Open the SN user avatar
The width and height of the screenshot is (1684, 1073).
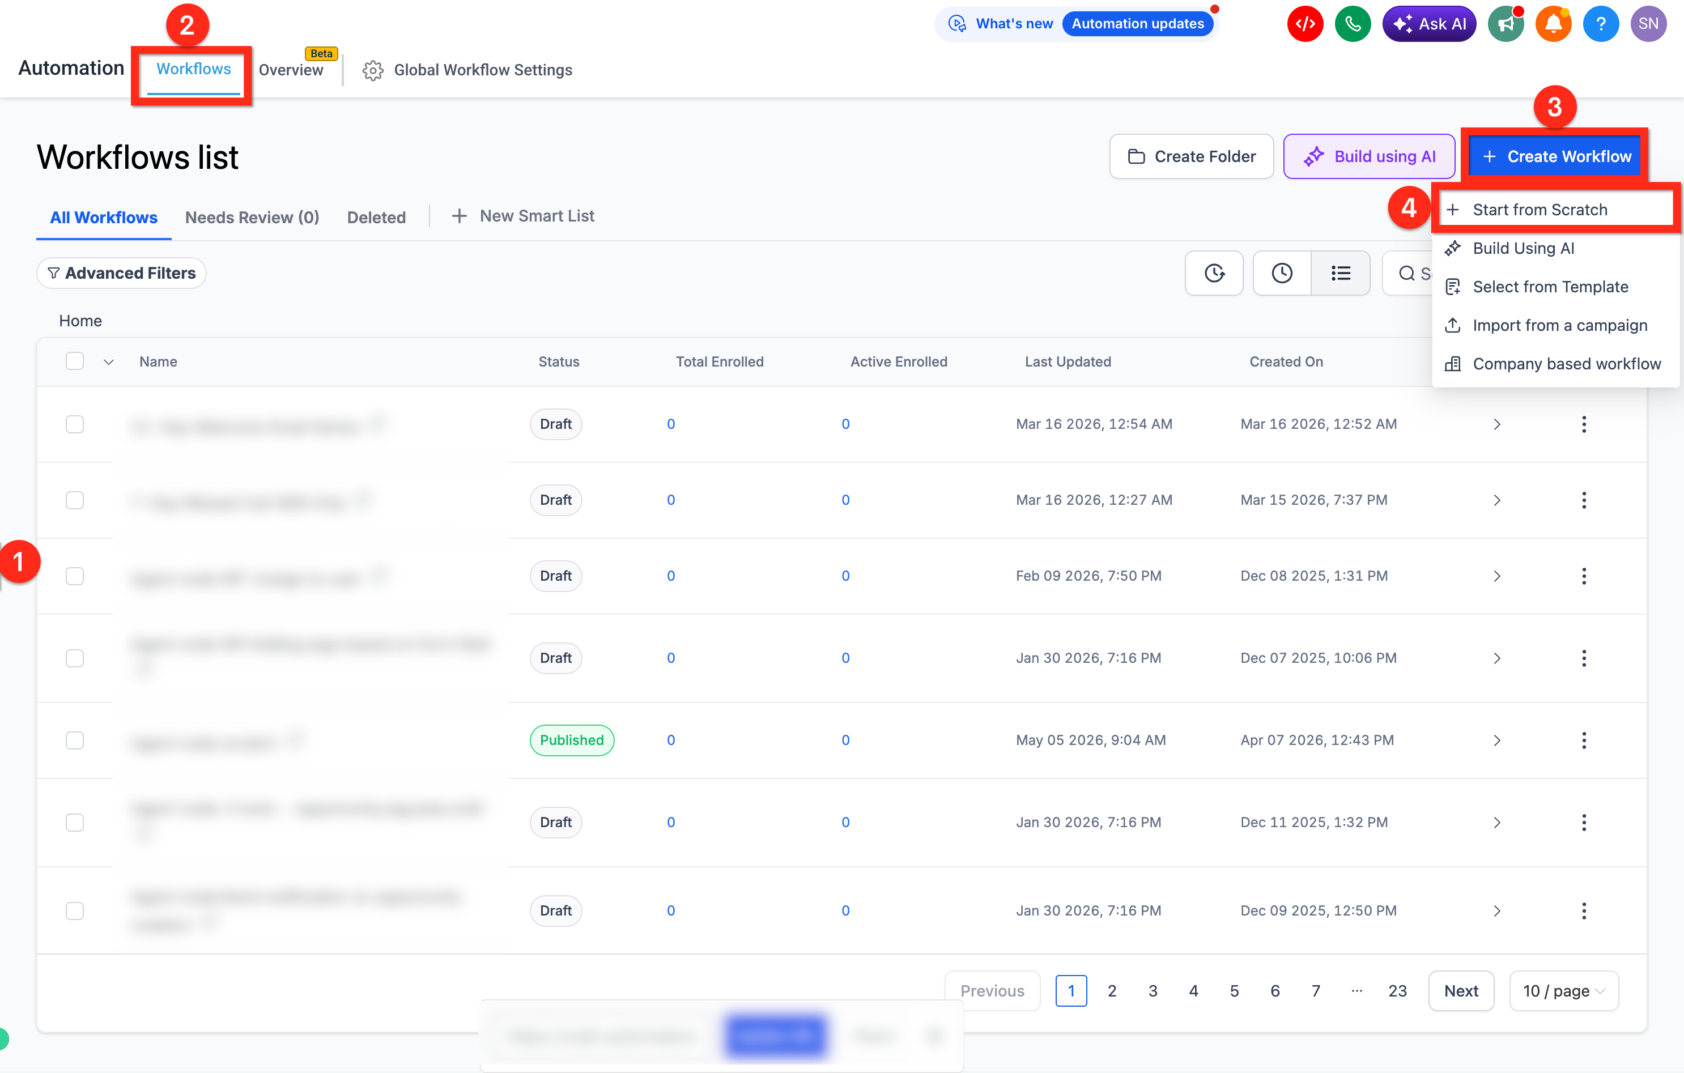click(1648, 24)
